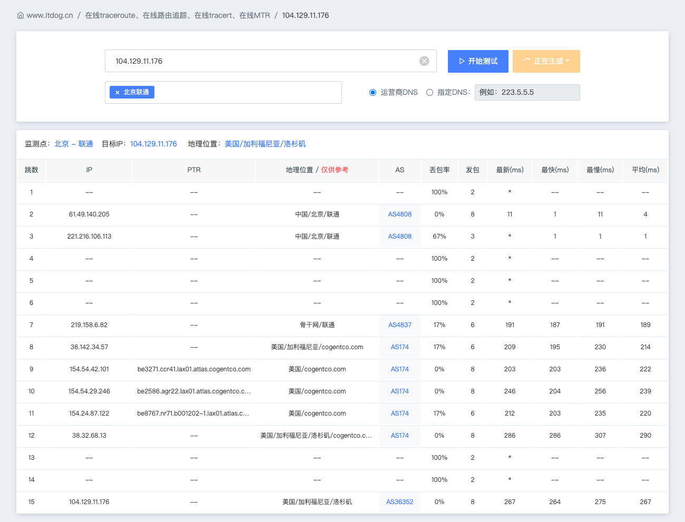The height and width of the screenshot is (522, 685).
Task: Click hop number 13 cell
Action: pos(32,458)
